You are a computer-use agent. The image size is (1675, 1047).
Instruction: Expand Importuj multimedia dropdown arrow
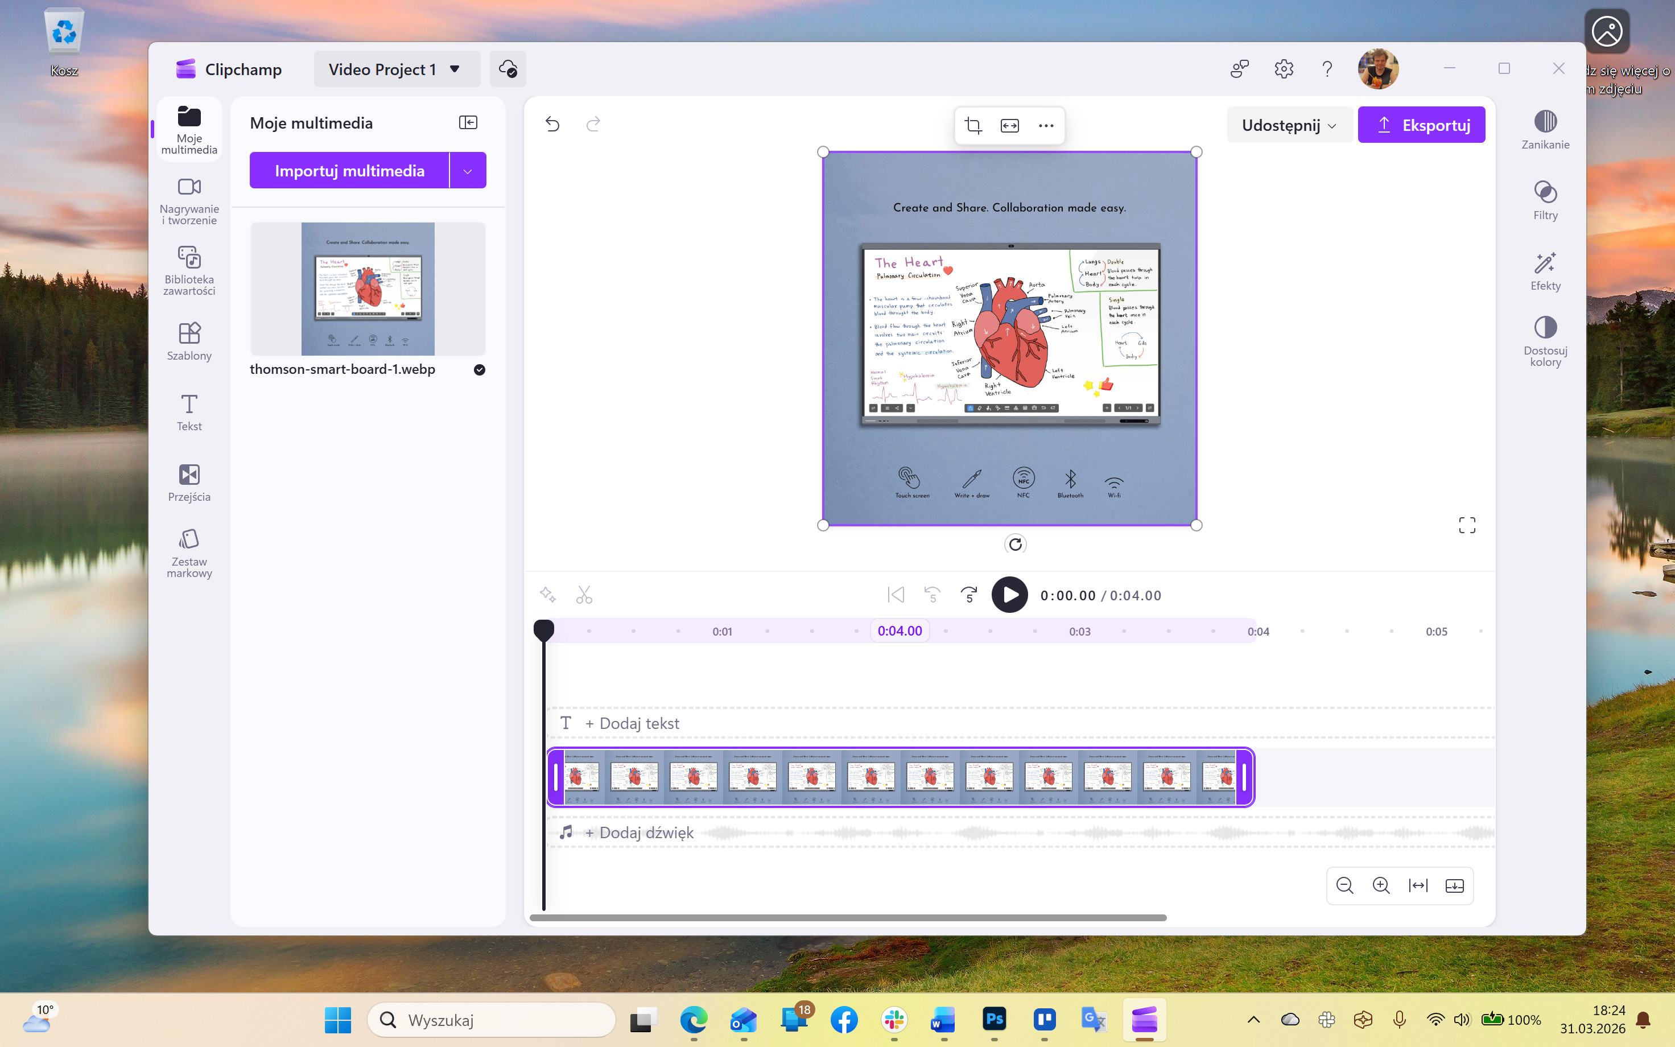[x=468, y=171]
